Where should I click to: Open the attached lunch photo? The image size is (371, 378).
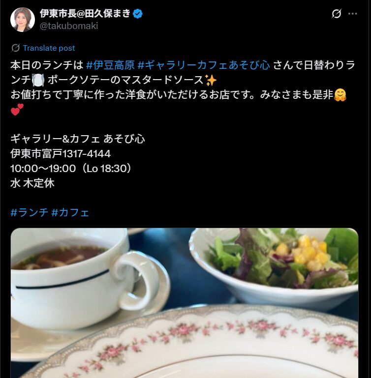coord(185,303)
